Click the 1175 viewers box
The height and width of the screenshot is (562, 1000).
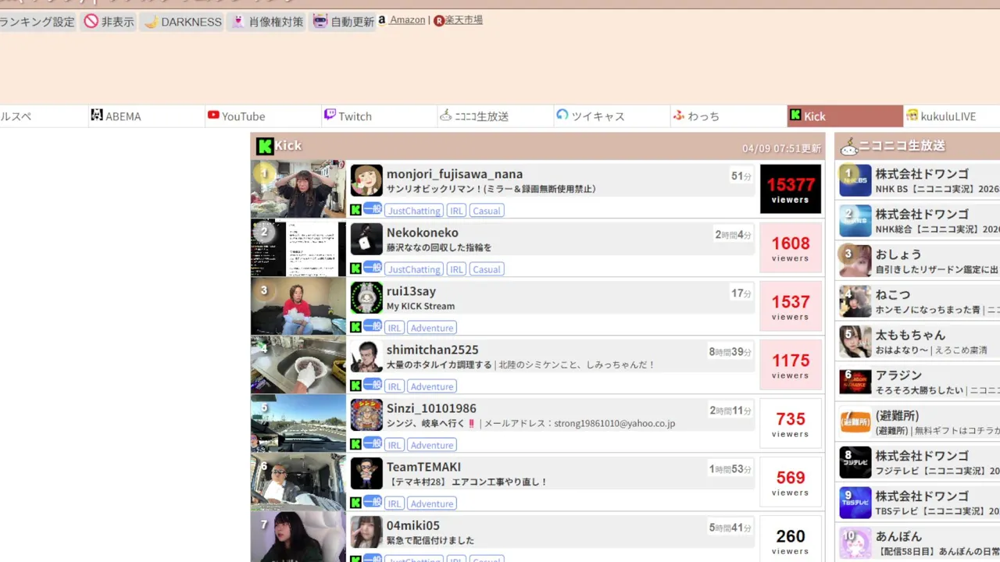(x=791, y=365)
